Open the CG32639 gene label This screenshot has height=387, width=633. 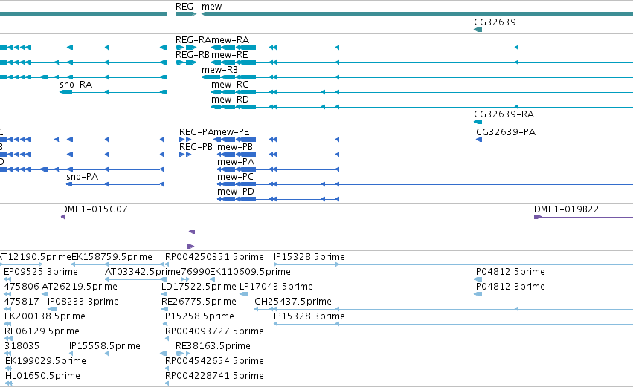[x=495, y=22]
